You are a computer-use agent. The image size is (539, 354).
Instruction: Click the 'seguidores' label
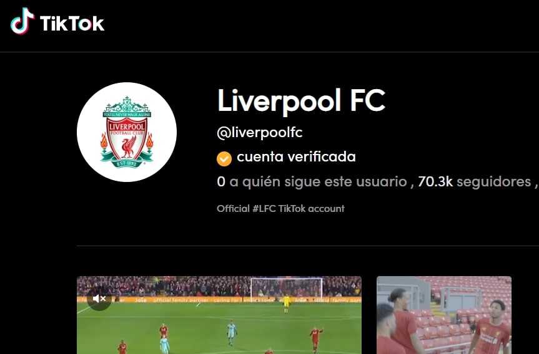point(493,182)
